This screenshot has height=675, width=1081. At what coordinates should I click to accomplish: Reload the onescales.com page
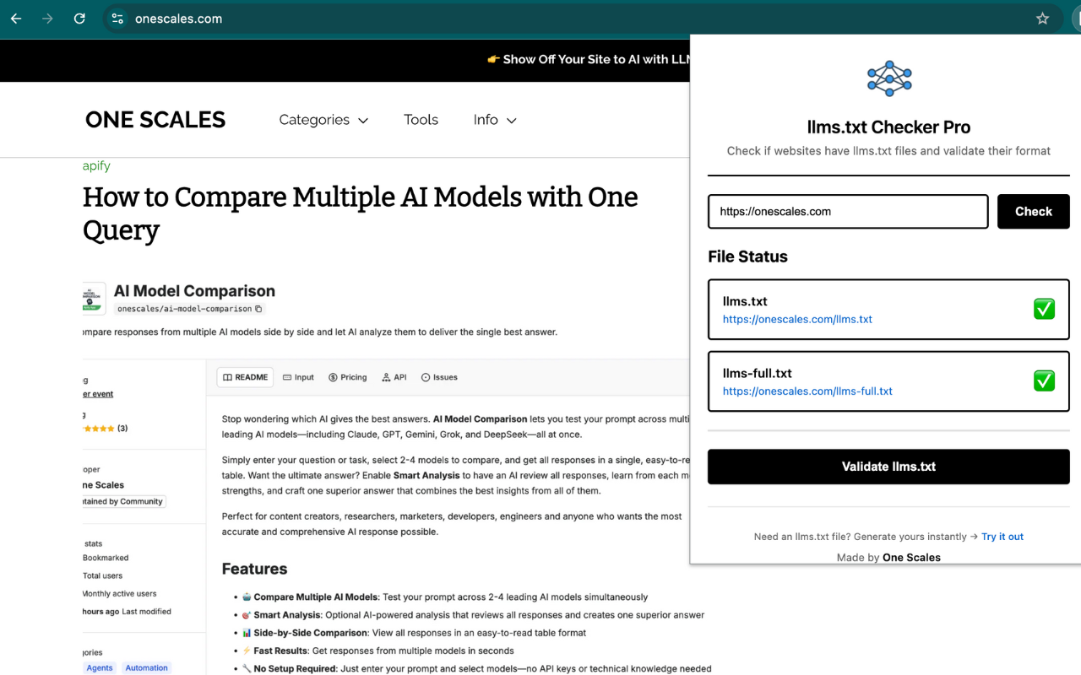(79, 18)
